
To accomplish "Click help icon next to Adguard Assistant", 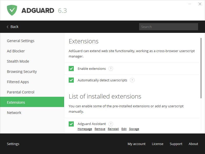I will [x=110, y=124].
